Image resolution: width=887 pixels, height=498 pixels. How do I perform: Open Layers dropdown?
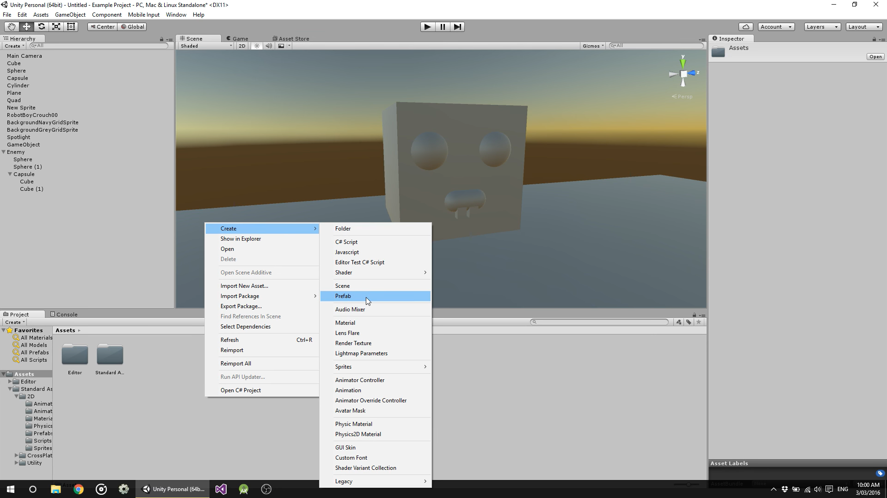(822, 27)
